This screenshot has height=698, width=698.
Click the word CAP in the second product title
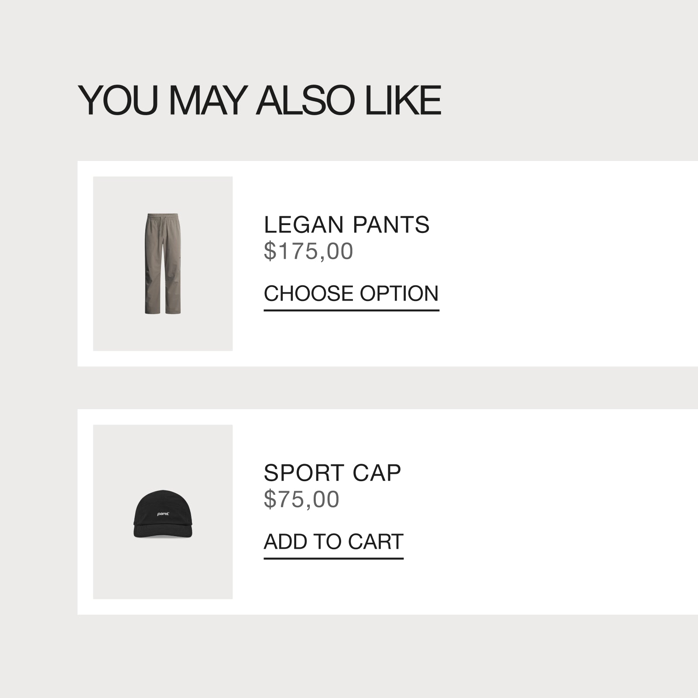pyautogui.click(x=376, y=473)
